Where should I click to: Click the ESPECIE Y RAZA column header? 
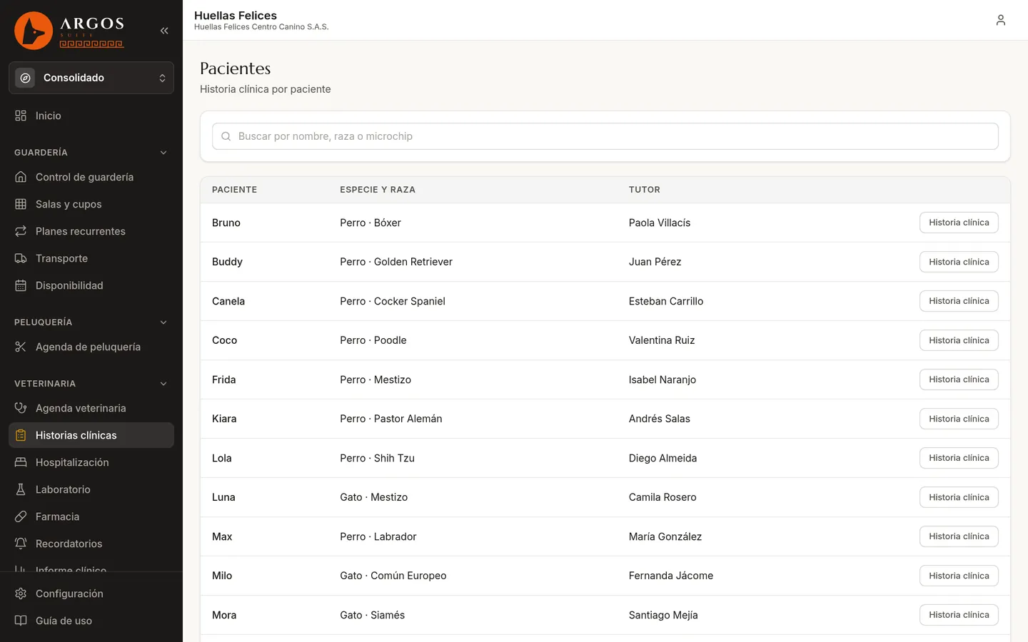tap(378, 190)
